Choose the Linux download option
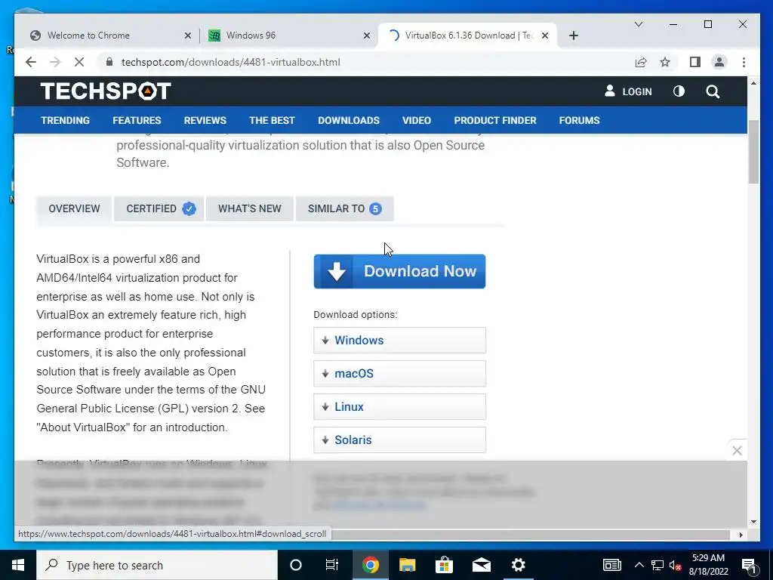This screenshot has height=580, width=773. [399, 407]
